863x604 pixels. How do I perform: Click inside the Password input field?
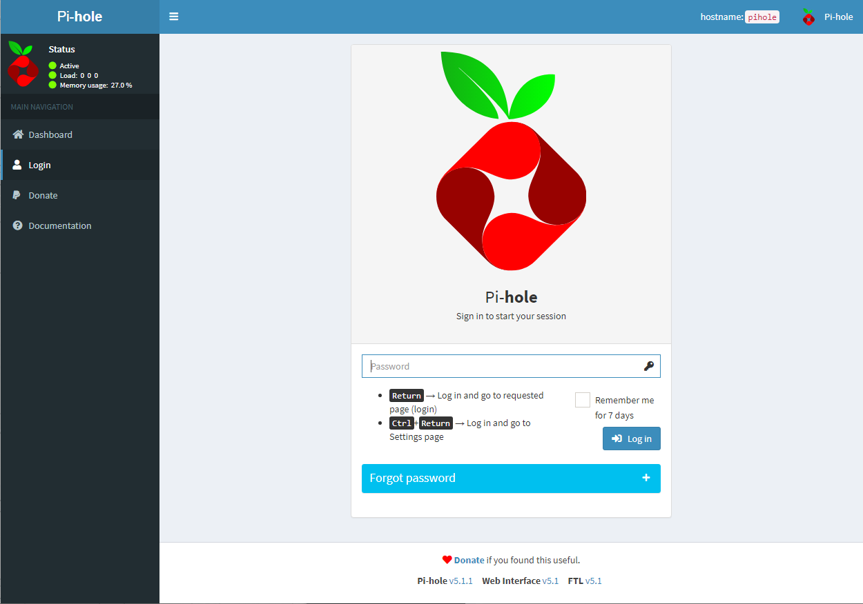tap(483, 366)
